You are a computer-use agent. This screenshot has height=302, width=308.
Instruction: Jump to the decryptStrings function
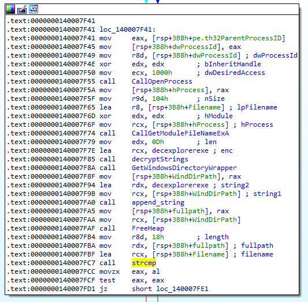(160, 159)
